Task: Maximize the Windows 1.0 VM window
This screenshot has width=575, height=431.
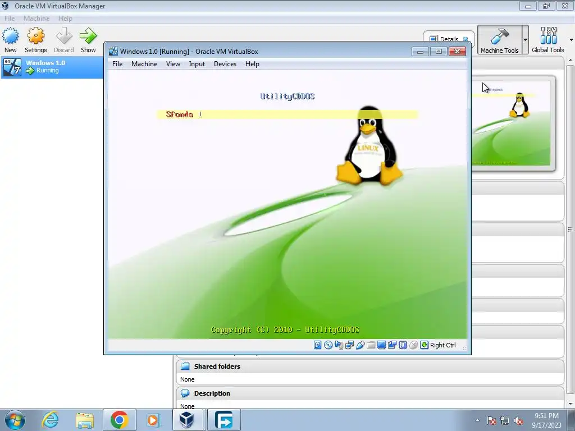Action: [x=439, y=51]
